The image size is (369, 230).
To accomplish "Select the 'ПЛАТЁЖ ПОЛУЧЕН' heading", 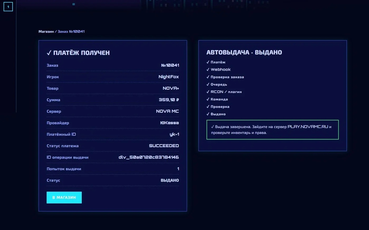I will [78, 53].
